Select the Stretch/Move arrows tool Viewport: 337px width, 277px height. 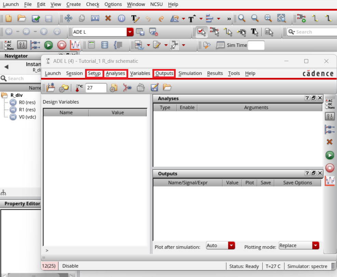68,18
